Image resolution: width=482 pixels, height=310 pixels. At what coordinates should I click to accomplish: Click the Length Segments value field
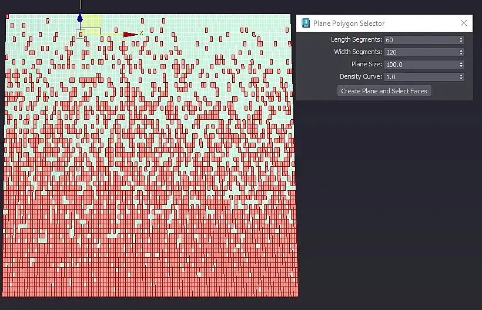pos(421,40)
